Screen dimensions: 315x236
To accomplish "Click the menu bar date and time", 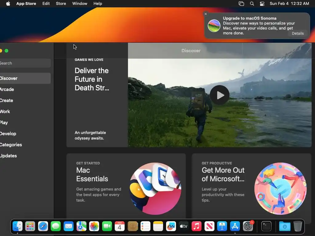I will coord(289,4).
